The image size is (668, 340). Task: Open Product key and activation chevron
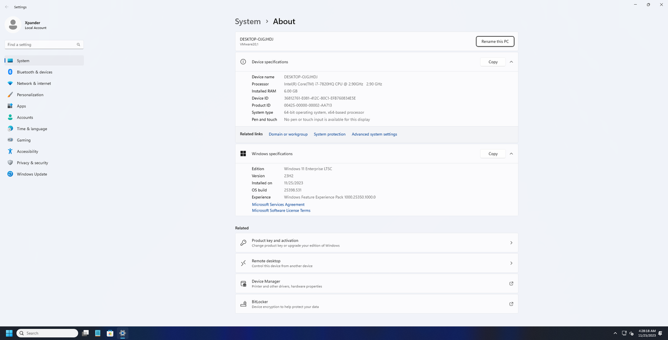click(x=511, y=243)
